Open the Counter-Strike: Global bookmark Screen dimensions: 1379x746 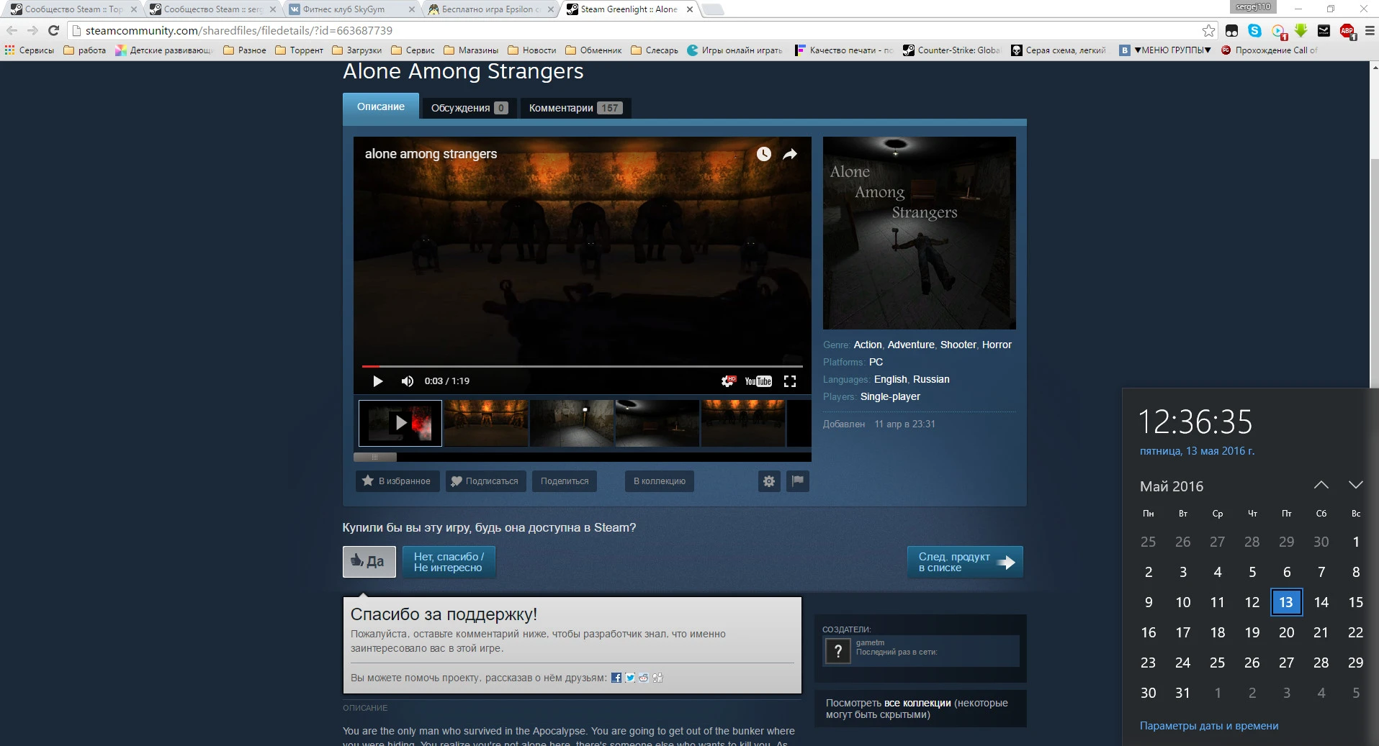pyautogui.click(x=951, y=50)
